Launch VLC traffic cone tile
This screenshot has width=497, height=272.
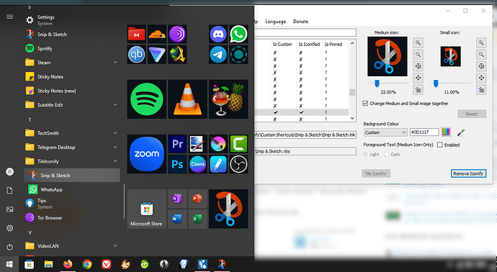187,99
